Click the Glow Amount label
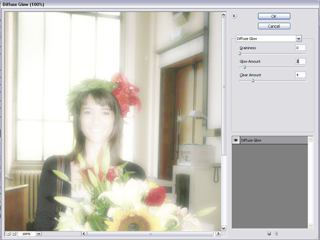The image size is (320, 240). coord(250,61)
